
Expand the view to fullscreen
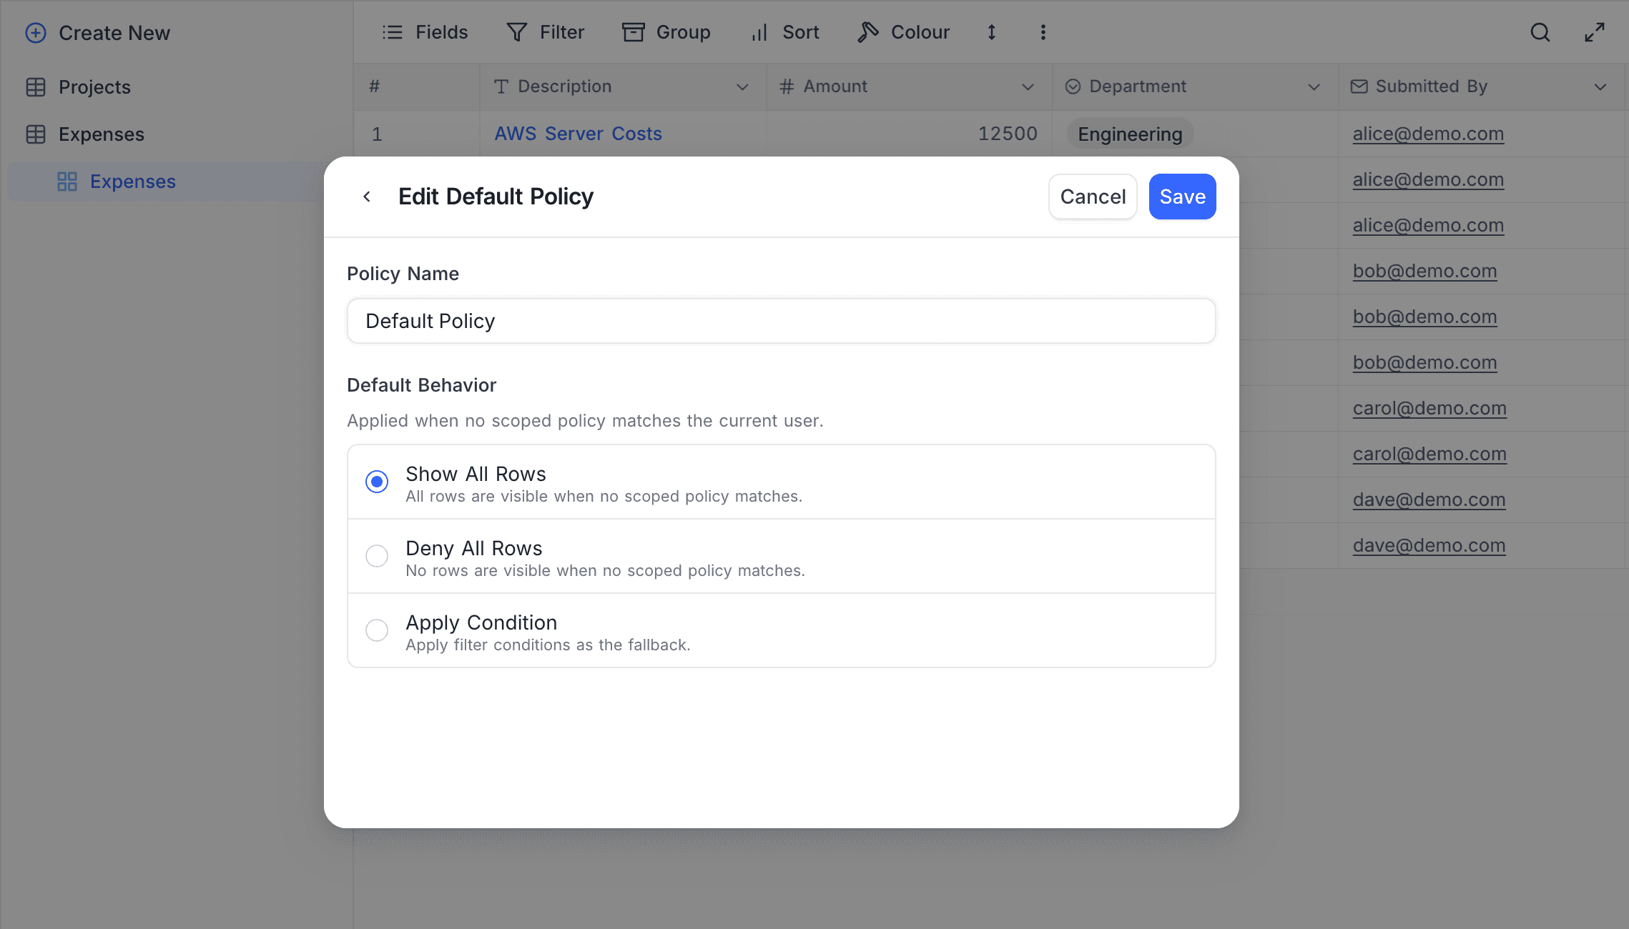[1595, 32]
